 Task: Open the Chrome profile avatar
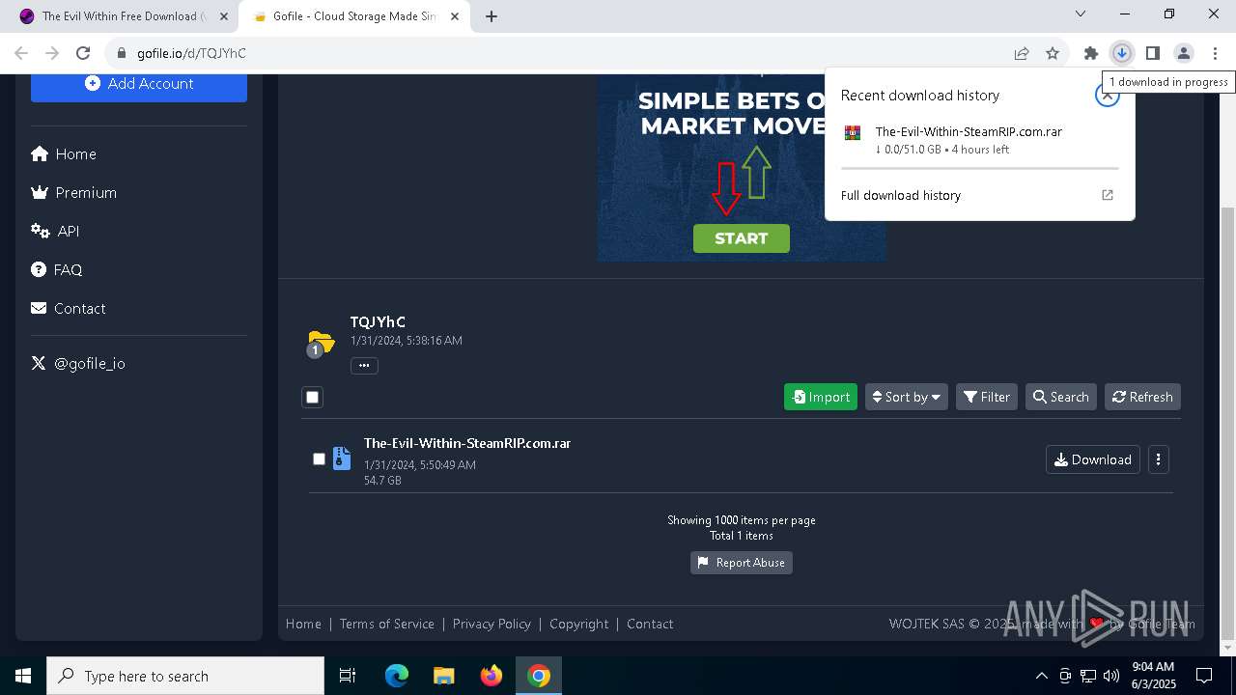point(1184,53)
